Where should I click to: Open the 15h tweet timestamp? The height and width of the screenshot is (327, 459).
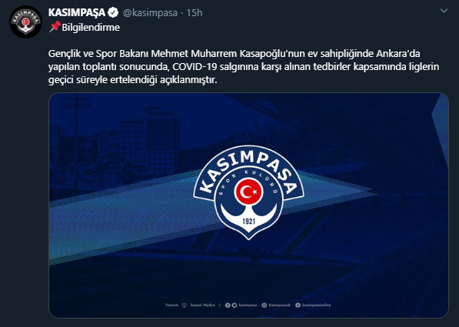[x=195, y=12]
